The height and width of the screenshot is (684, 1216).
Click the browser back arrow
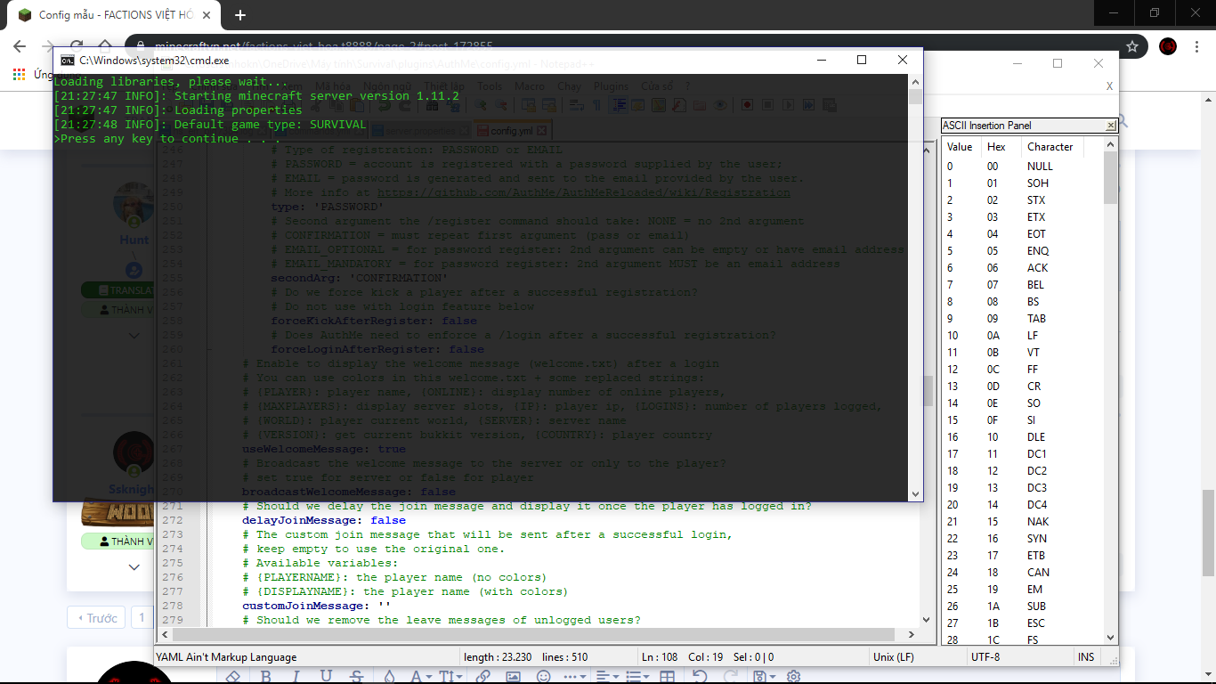click(20, 46)
